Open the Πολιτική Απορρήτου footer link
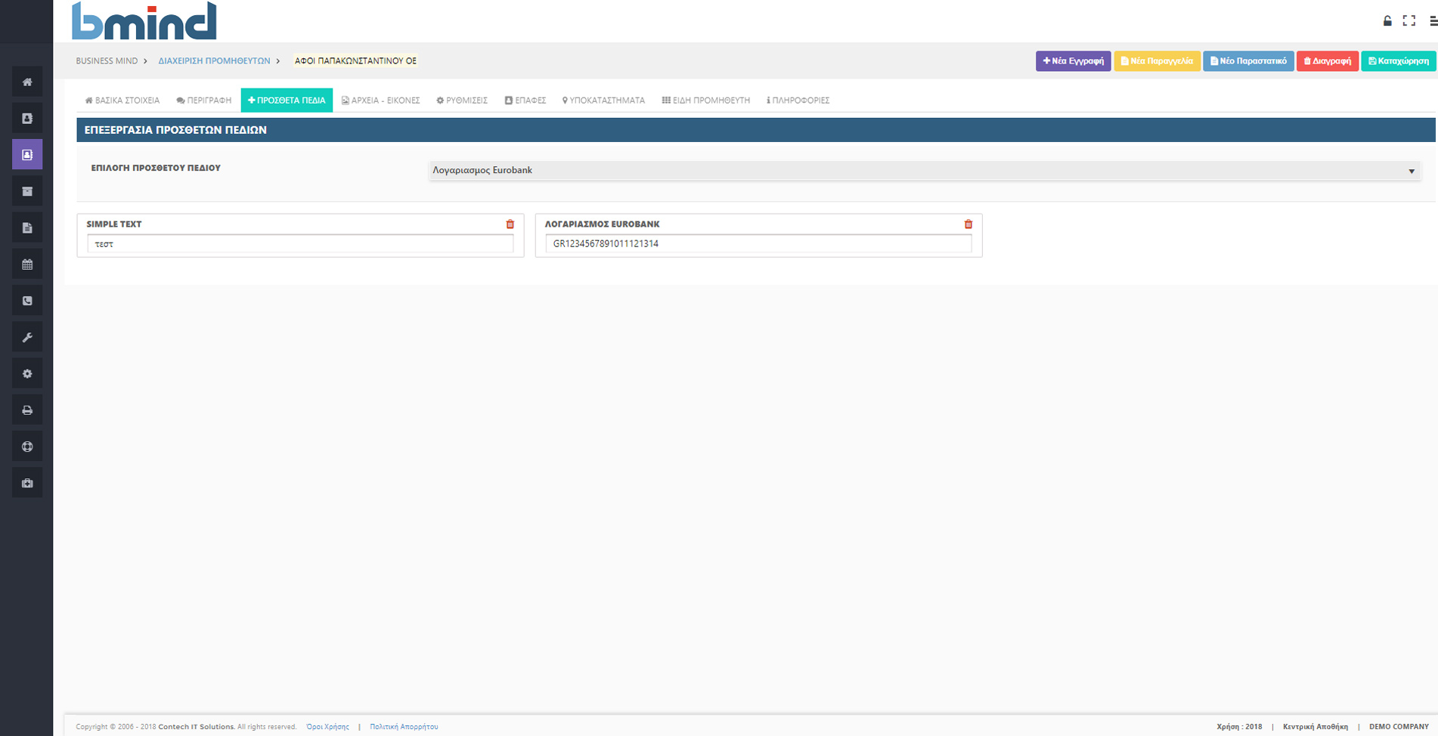The width and height of the screenshot is (1438, 736). tap(404, 727)
